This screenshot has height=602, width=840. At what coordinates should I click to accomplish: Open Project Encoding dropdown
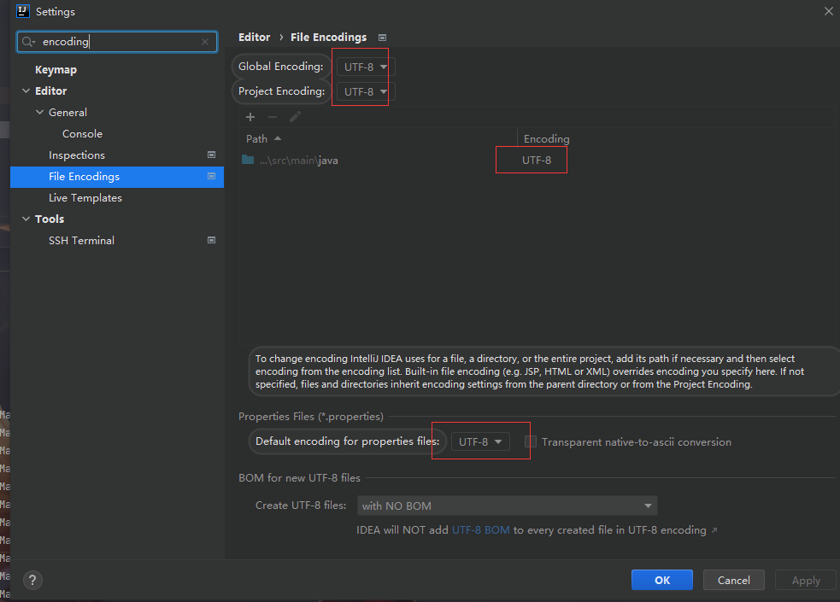[x=366, y=91]
